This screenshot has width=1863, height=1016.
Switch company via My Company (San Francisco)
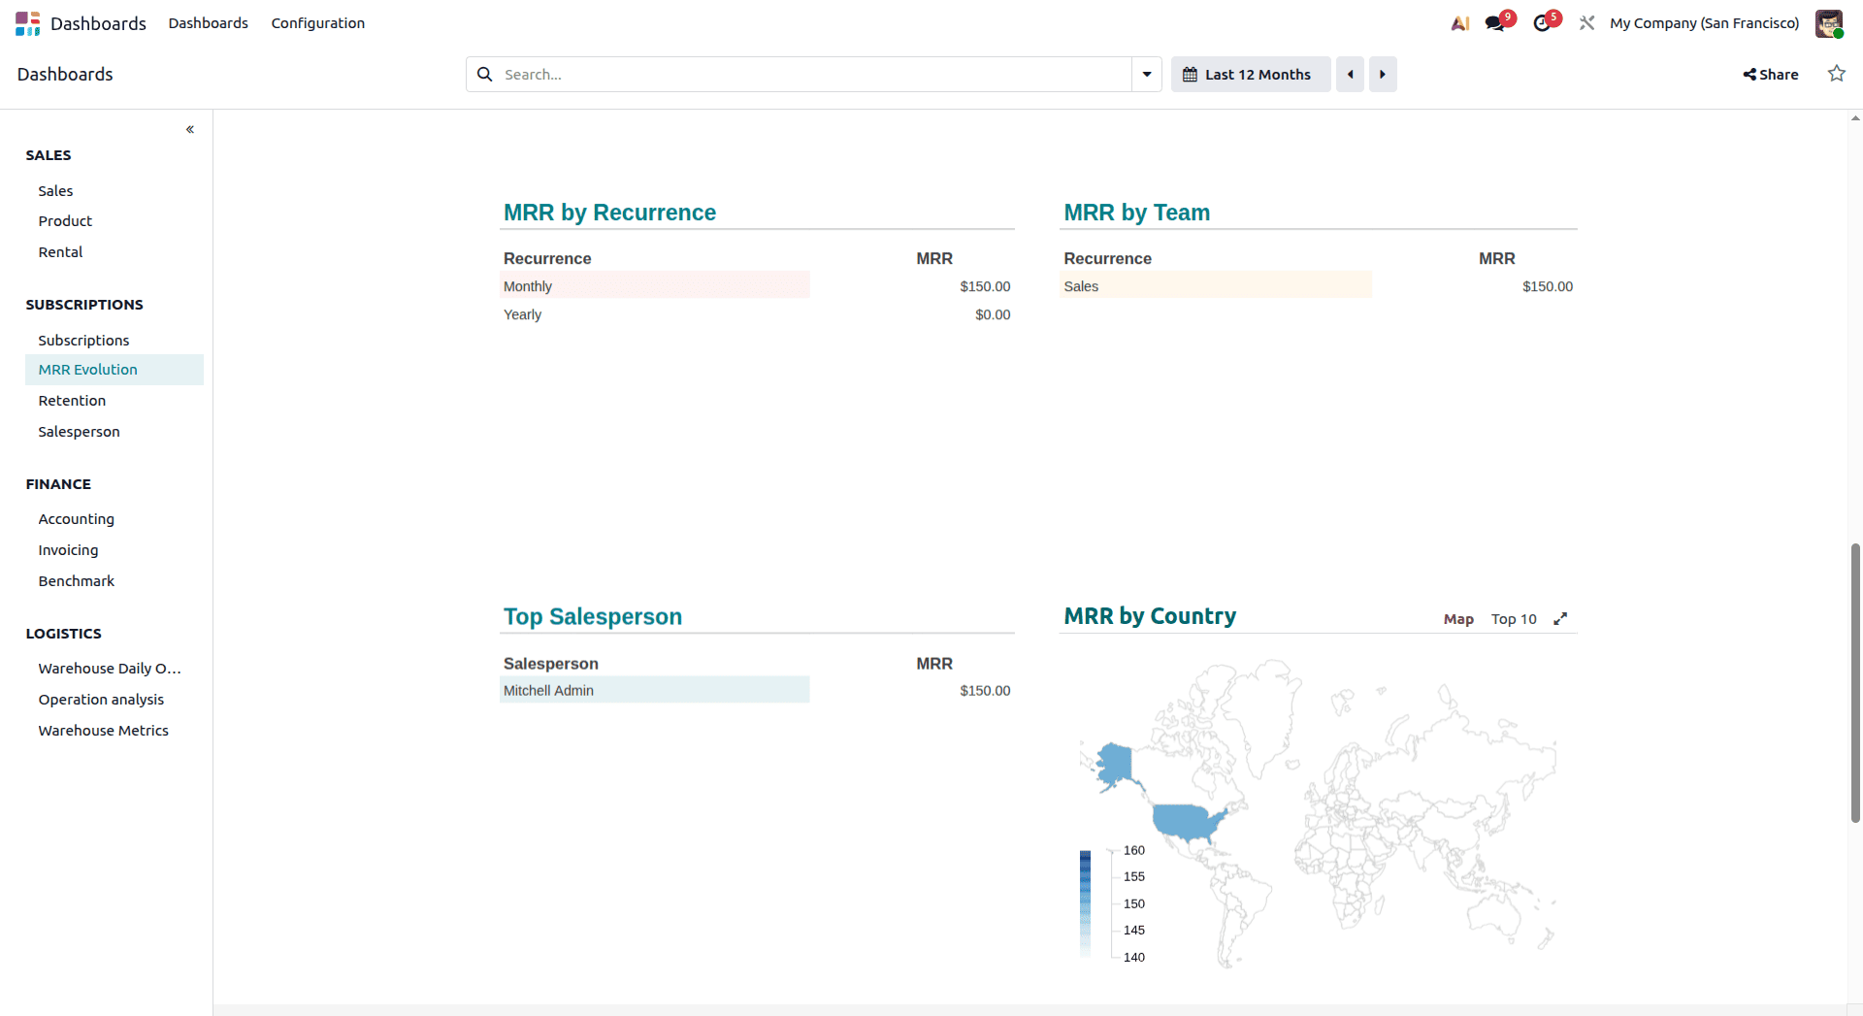(1705, 23)
